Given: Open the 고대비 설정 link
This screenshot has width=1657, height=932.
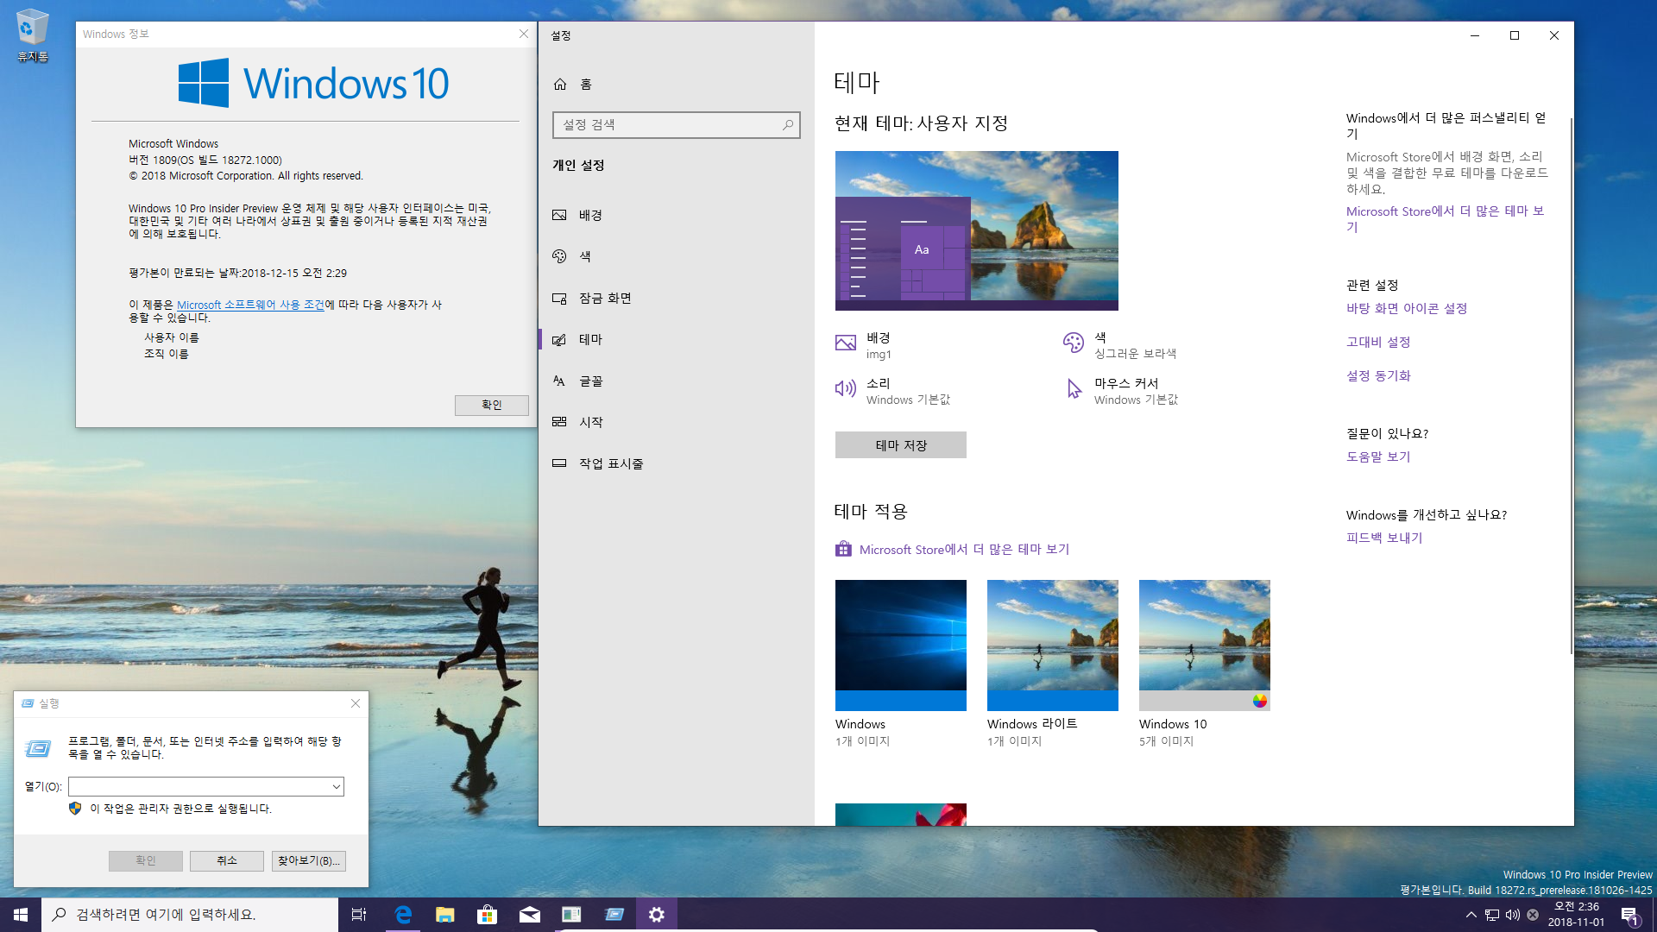Looking at the screenshot, I should pyautogui.click(x=1378, y=342).
